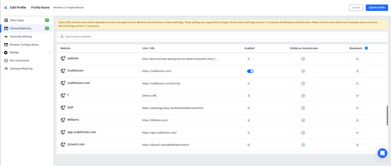Click the Software Metering gauge icon
This screenshot has height=166, width=391.
point(6,69)
